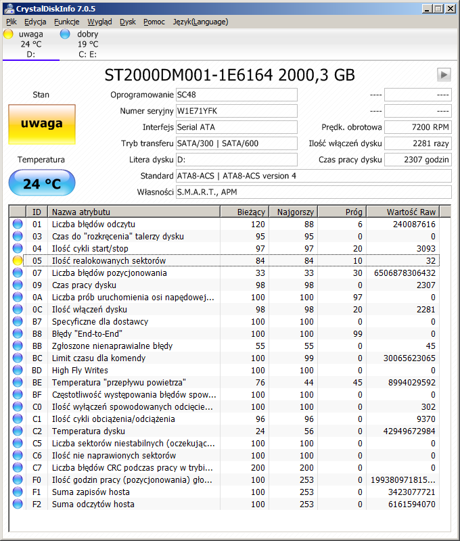Select row Suma odczytów hosta
The width and height of the screenshot is (460, 541).
click(225, 504)
